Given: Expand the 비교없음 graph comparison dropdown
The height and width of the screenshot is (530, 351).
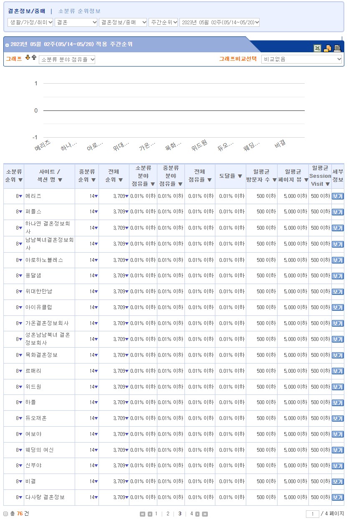Looking at the screenshot, I should pos(301,59).
